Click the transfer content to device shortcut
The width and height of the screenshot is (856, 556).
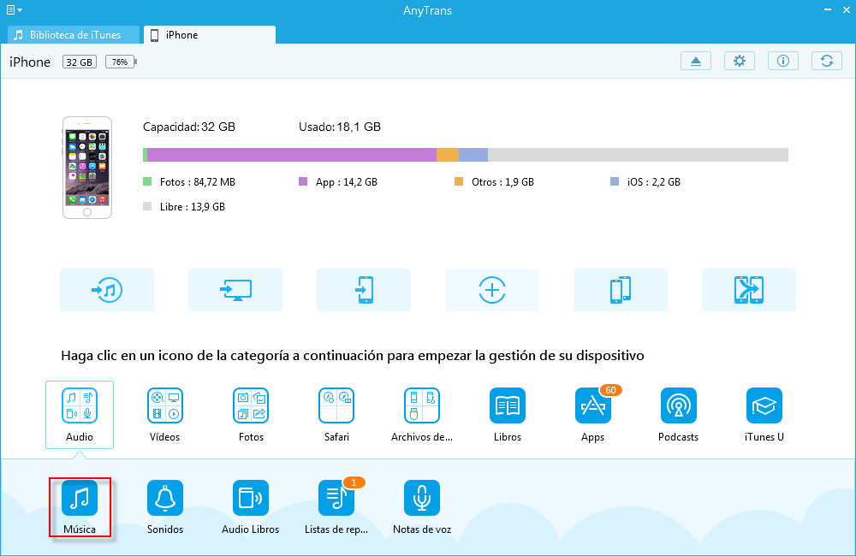point(364,290)
